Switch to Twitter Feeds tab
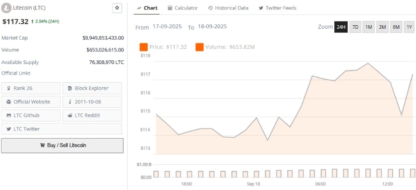The height and width of the screenshot is (190, 416). [x=277, y=8]
